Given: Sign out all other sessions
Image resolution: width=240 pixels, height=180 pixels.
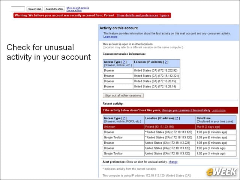Looking at the screenshot, I should (x=123, y=96).
